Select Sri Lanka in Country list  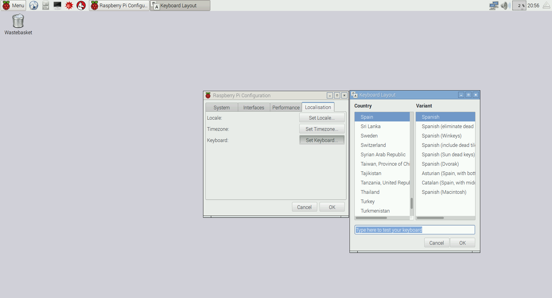point(382,126)
